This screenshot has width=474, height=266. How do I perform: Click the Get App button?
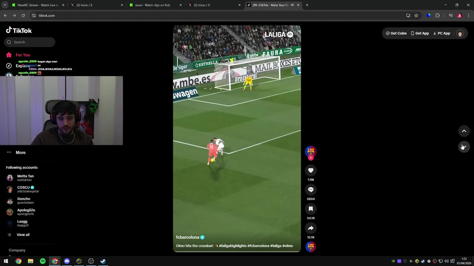[420, 33]
